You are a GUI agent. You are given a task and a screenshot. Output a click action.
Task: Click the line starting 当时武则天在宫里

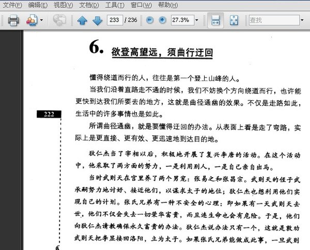pyautogui.click(x=195, y=179)
